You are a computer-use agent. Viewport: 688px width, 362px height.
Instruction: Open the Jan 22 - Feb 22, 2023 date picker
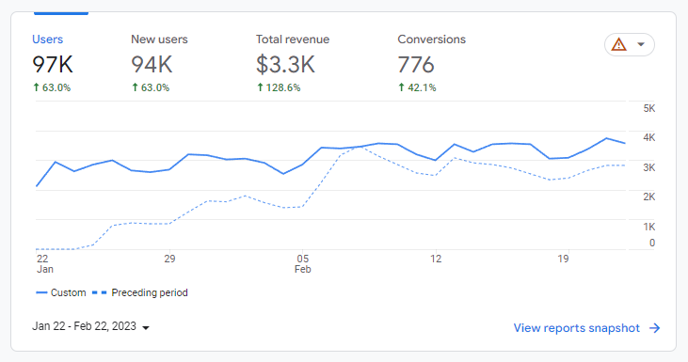[91, 326]
